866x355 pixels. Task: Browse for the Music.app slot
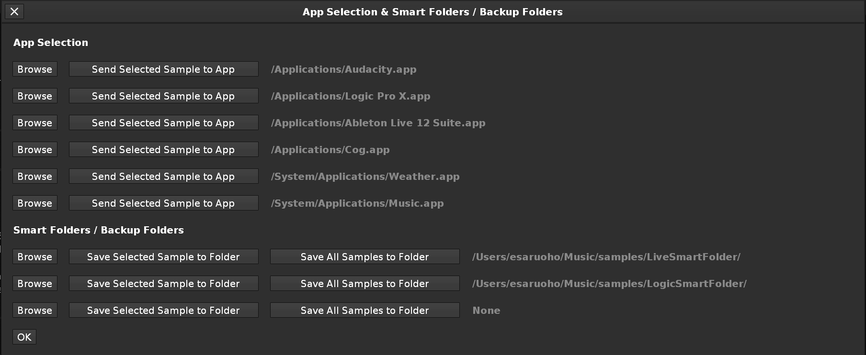[x=35, y=203]
